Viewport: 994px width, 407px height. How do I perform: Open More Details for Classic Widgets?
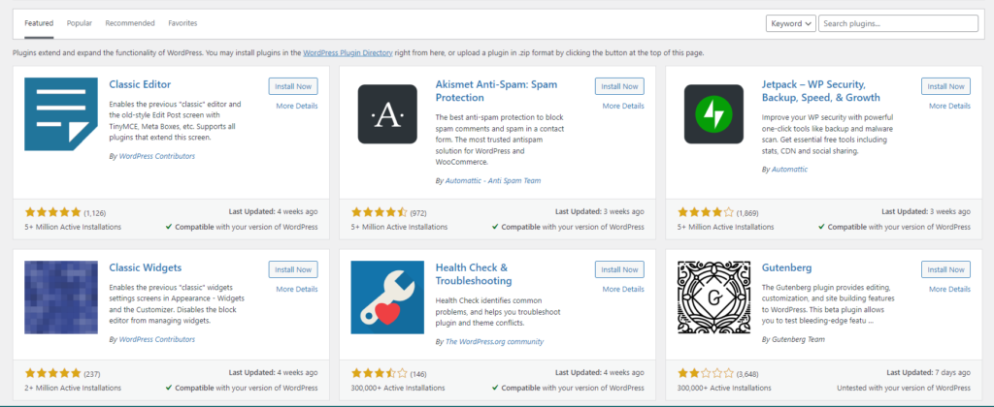(297, 290)
